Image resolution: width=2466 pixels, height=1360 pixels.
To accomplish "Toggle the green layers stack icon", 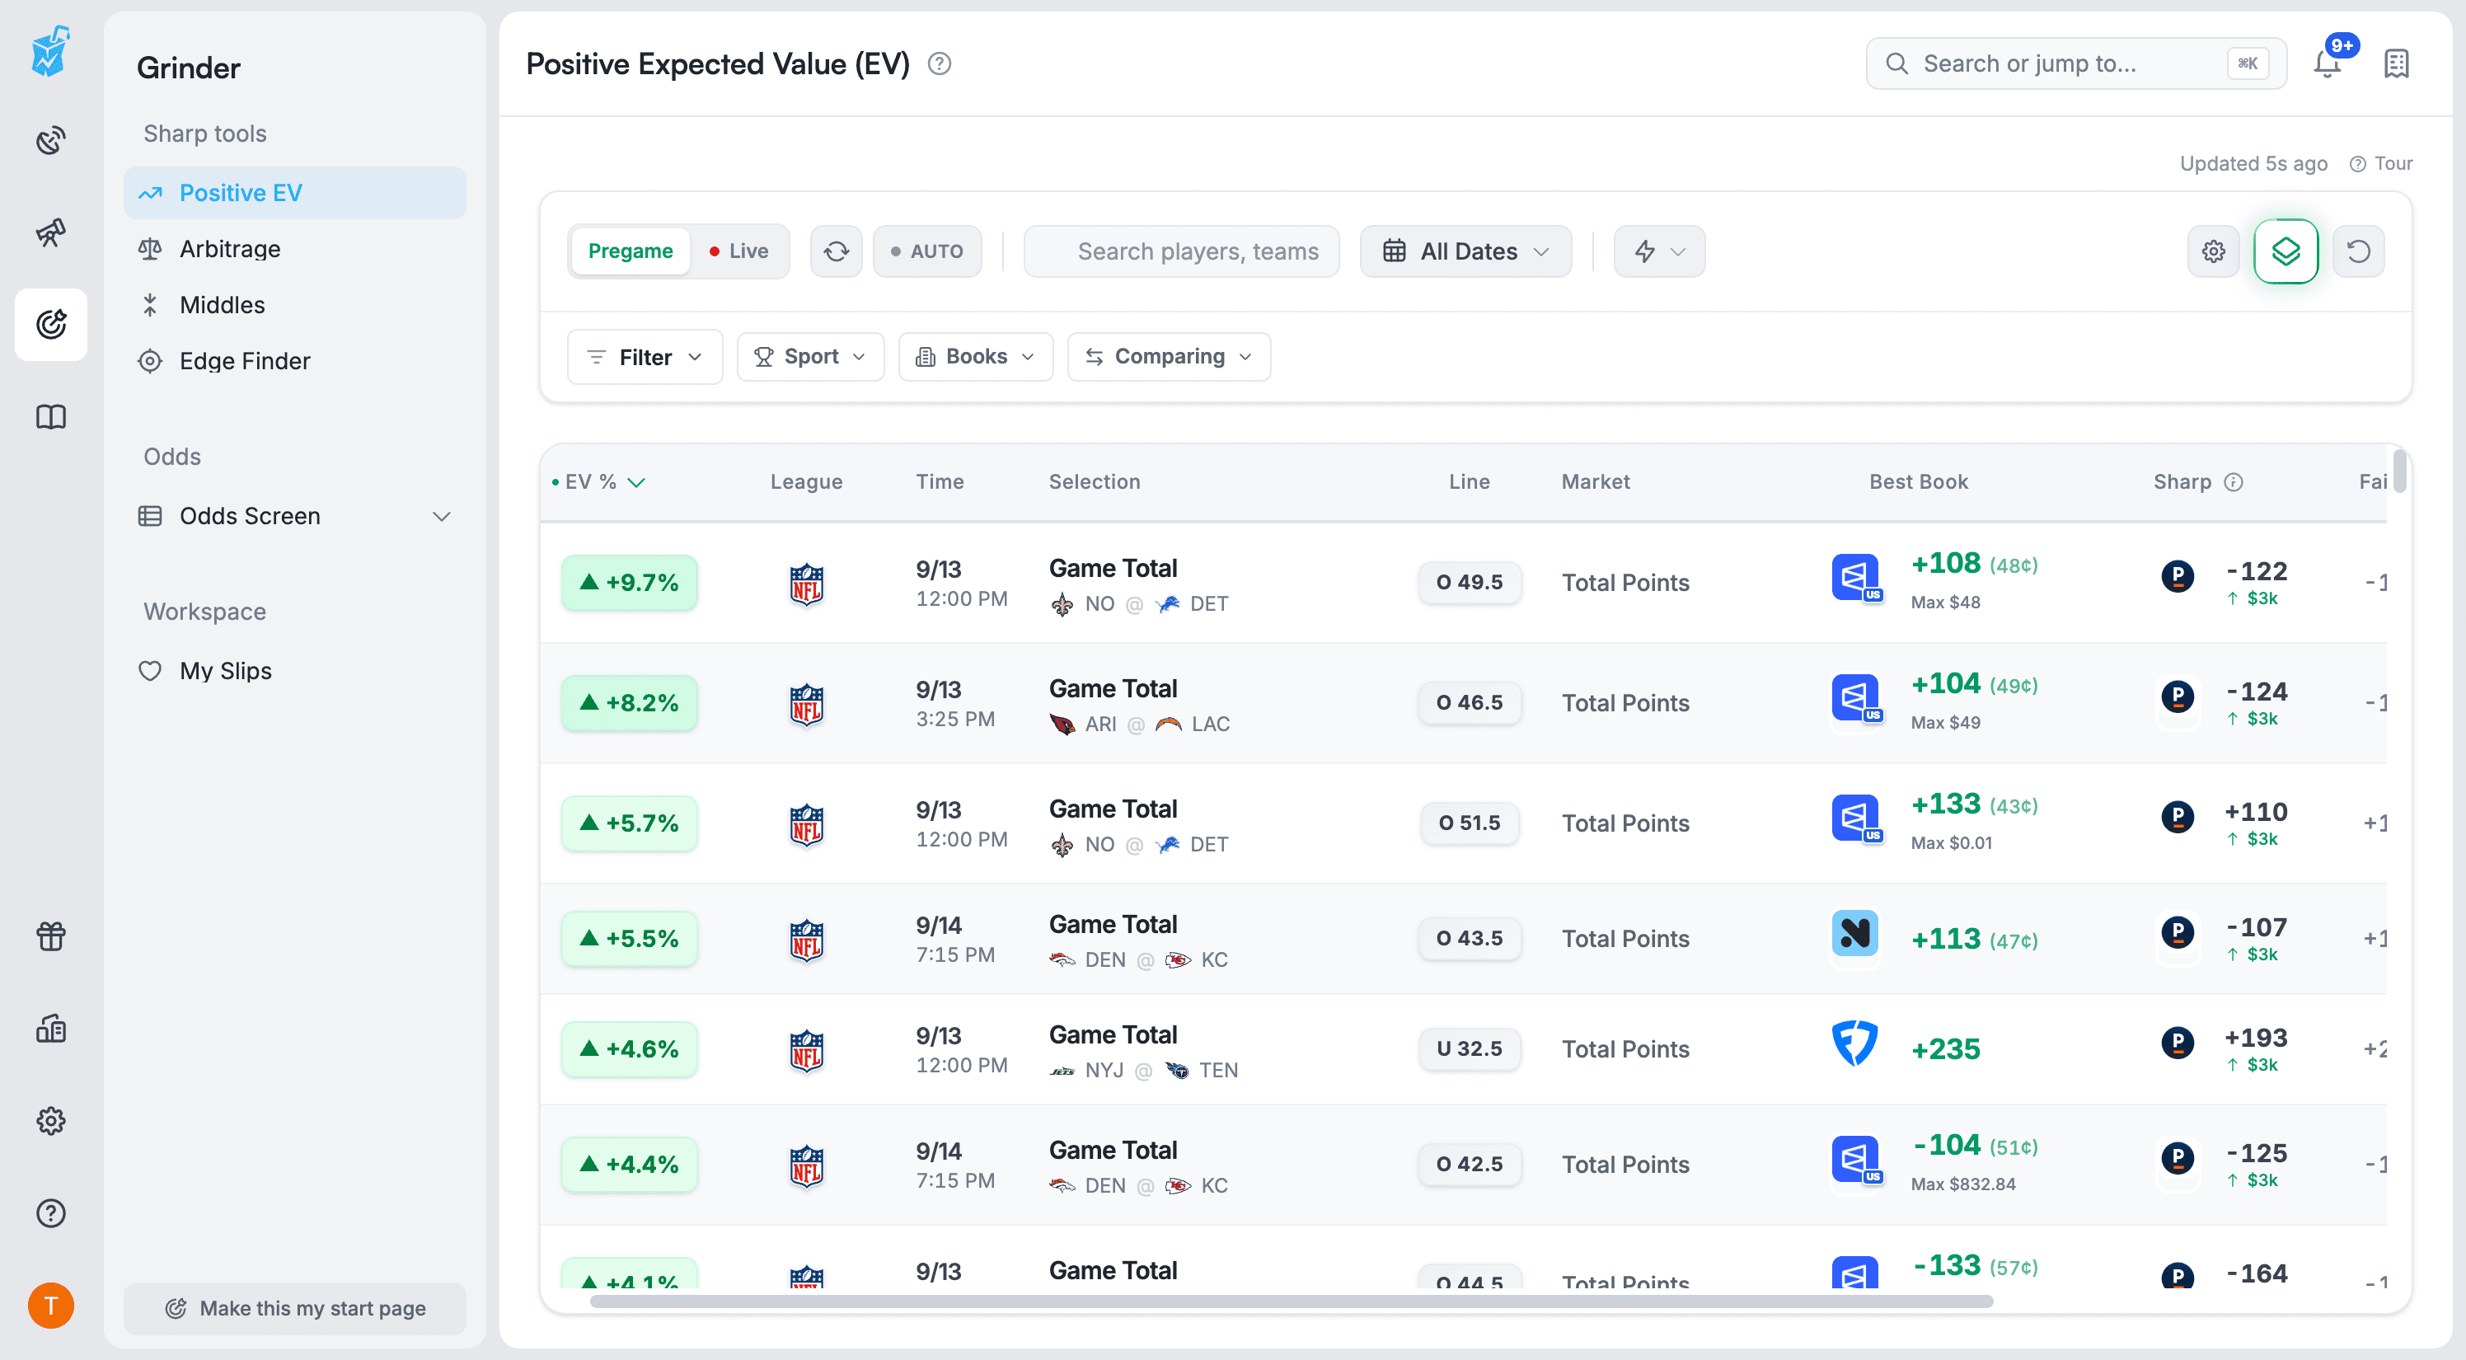I will point(2286,251).
